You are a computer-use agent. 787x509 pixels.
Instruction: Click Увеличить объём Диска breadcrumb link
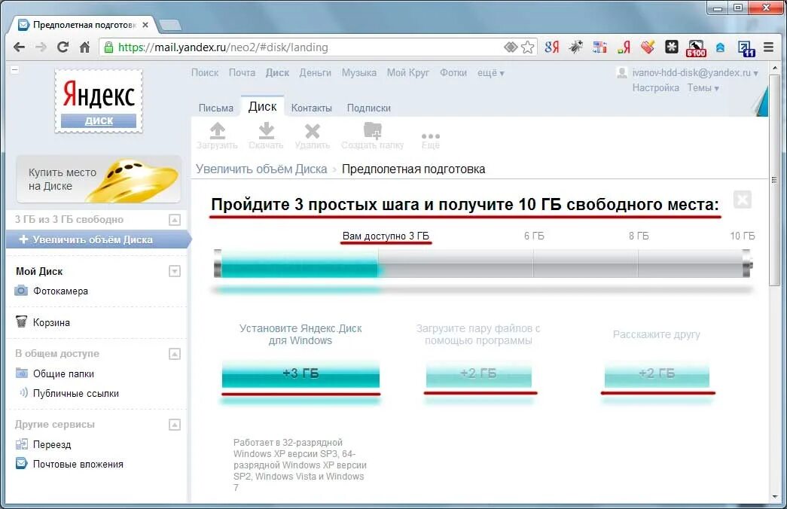tap(261, 169)
